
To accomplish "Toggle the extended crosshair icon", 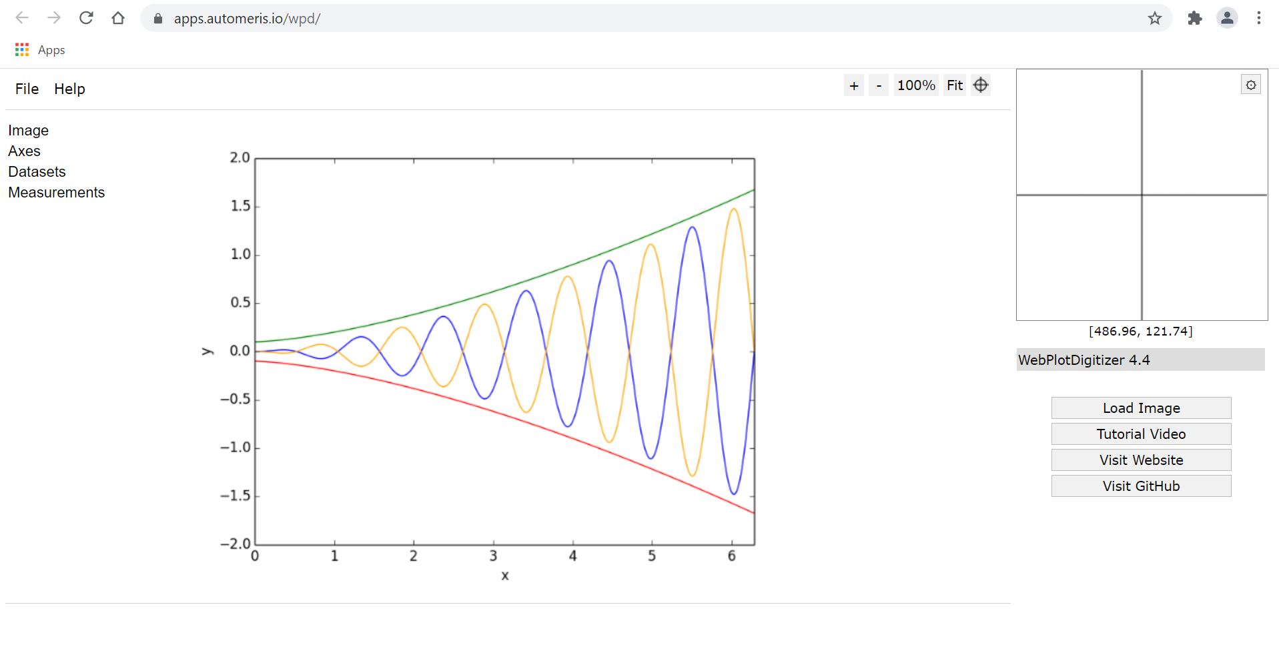I will 981,85.
